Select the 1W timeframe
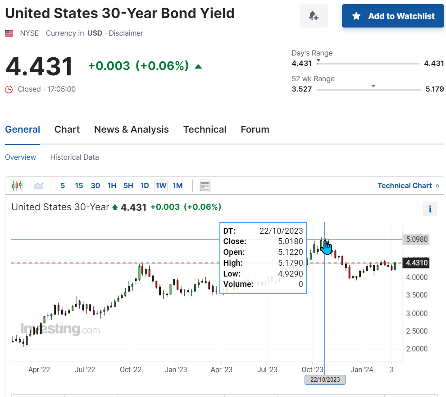446x397 pixels. tap(161, 186)
